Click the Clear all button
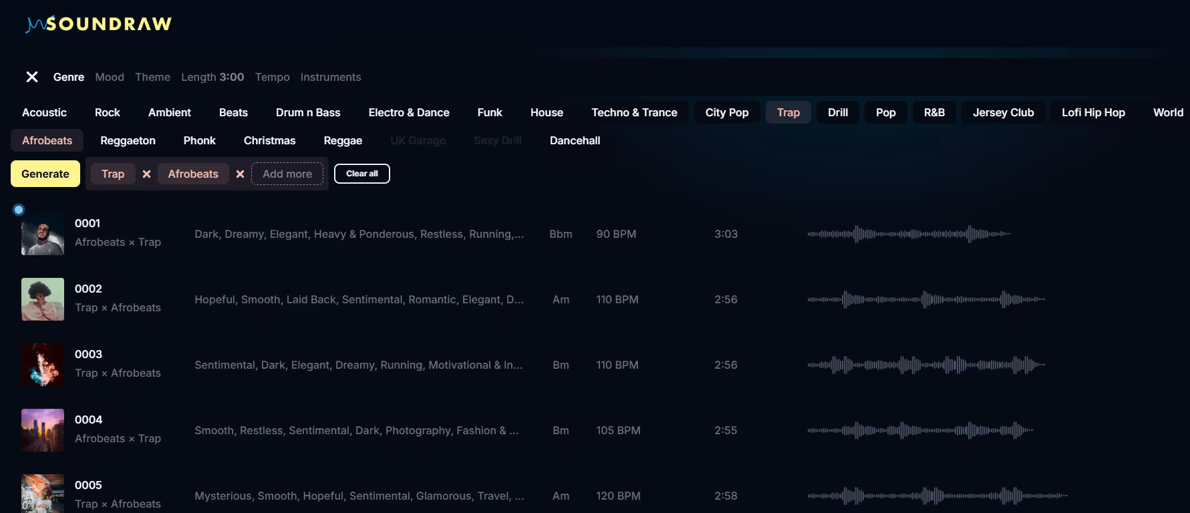This screenshot has width=1190, height=513. 362,174
